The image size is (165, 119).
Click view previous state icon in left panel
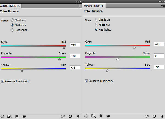[63, 116]
